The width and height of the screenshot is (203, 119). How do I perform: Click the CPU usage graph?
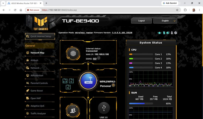(x=151, y=79)
